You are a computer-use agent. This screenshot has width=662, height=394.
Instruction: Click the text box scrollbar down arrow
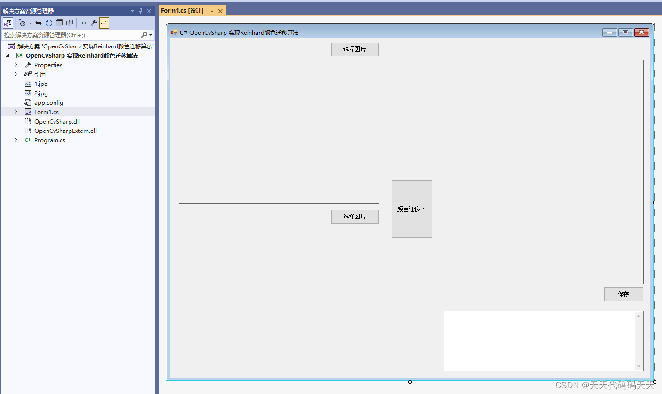click(x=639, y=366)
